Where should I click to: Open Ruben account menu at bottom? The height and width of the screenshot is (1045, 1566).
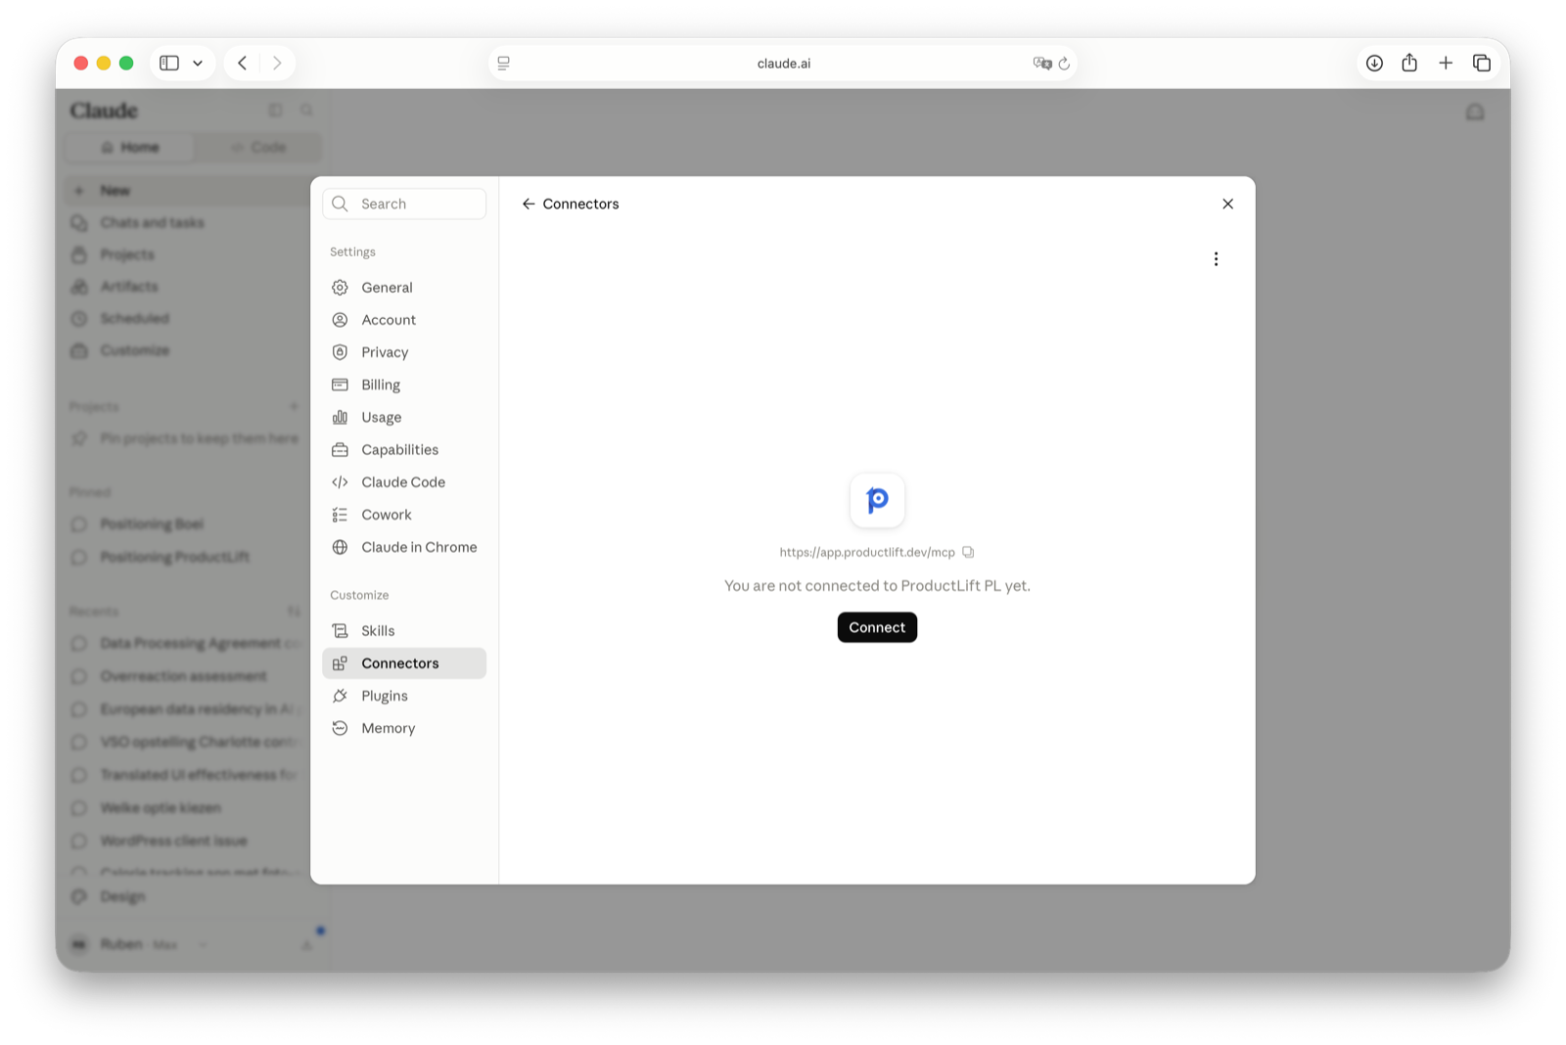coord(140,944)
